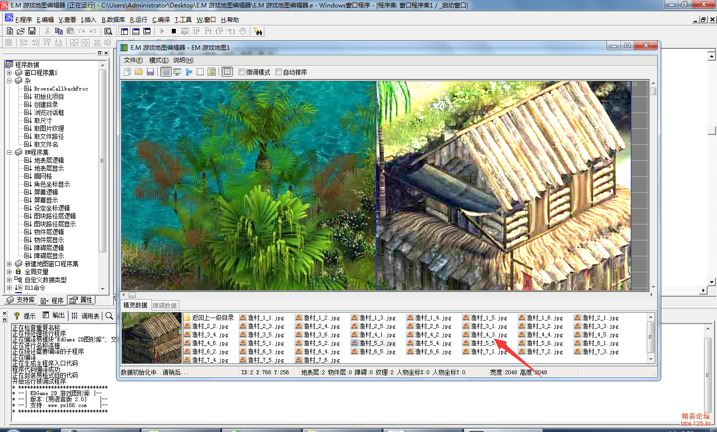Click the magnifier search tab in output panel
Viewport: 717px width, 432px height.
point(109,316)
